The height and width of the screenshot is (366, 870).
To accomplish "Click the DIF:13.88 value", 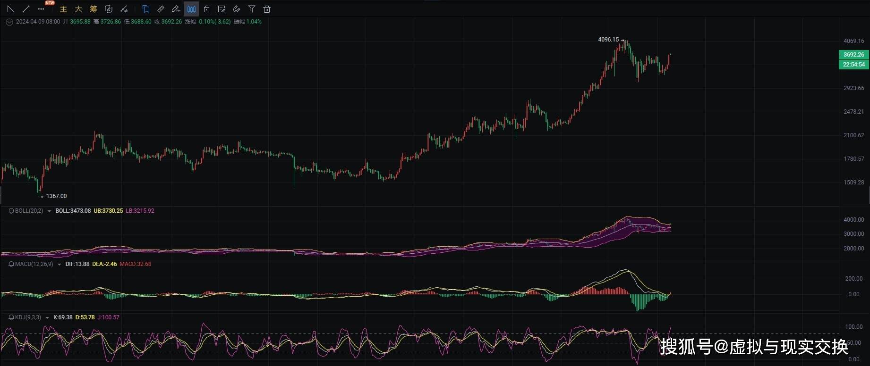I will 77,264.
